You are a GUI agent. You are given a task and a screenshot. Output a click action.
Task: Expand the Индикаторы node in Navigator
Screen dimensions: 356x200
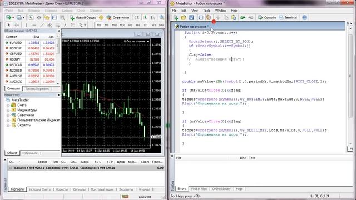point(8,110)
